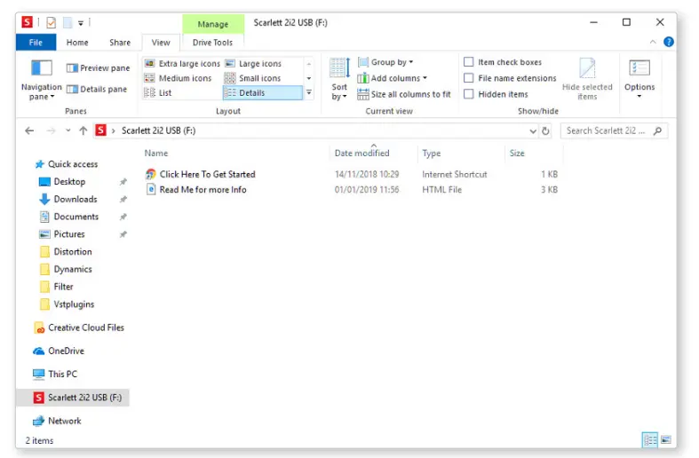
Task: Switch to large thumbnails view in status bar
Action: (666, 440)
